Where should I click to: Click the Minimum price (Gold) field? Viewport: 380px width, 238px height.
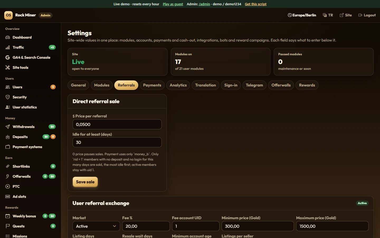click(258, 226)
